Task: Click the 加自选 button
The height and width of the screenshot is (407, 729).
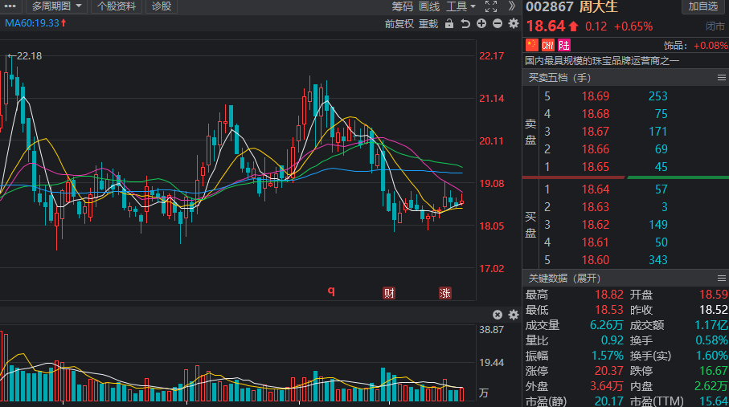Action: tap(703, 6)
